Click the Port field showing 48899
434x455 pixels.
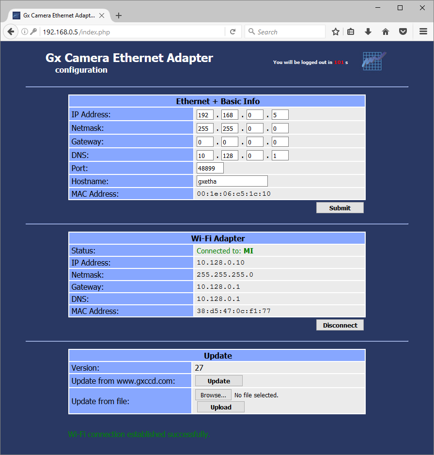pyautogui.click(x=210, y=168)
